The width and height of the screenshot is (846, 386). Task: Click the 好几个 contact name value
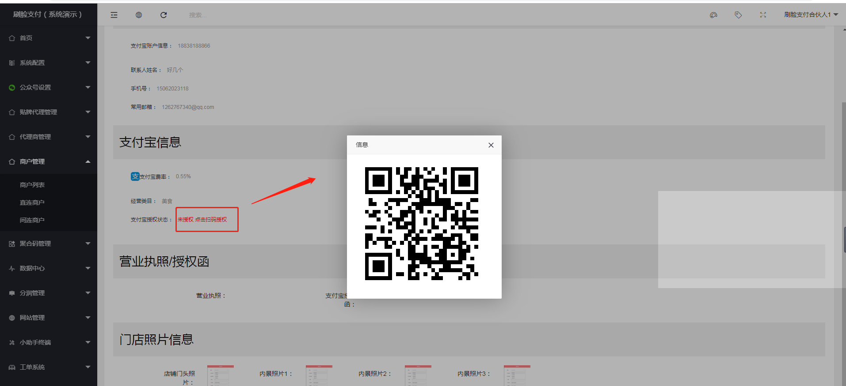[x=175, y=70]
